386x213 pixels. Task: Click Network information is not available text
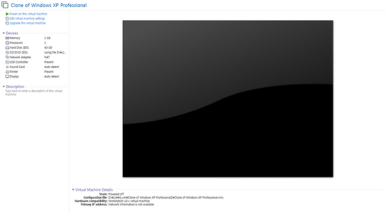point(131,204)
